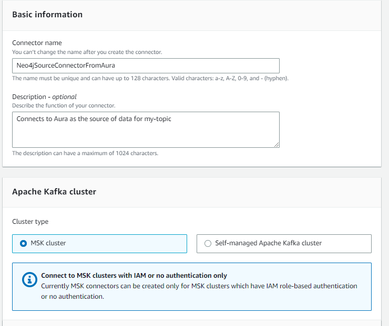The height and width of the screenshot is (326, 389).
Task: Click the info icon in the IAM notice
Action: point(29,280)
